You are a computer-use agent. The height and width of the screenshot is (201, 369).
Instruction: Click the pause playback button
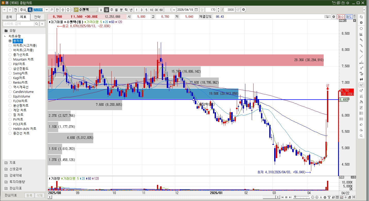coord(286,197)
